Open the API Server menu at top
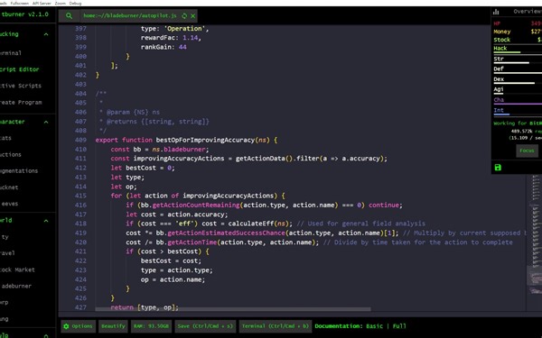Viewport: 542px width, 338px height. pyautogui.click(x=42, y=3)
